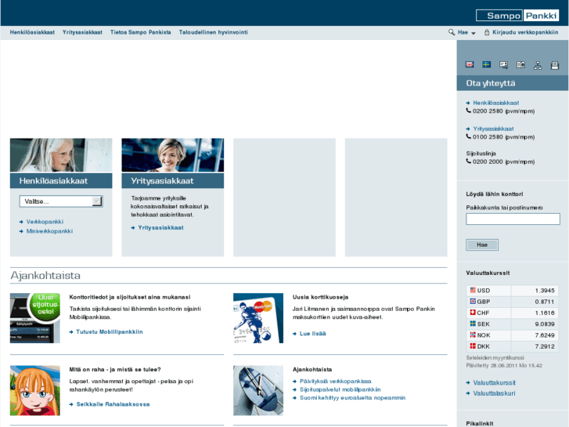Click the Paikkakunta tai postinumero input field

pyautogui.click(x=513, y=219)
